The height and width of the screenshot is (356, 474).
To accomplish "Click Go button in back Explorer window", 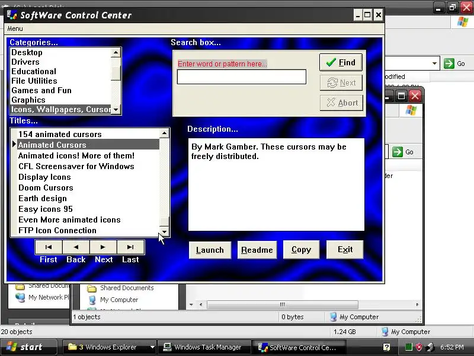I will 454,63.
